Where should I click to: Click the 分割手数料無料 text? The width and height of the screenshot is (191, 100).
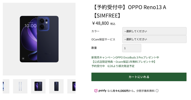click(x=145, y=91)
